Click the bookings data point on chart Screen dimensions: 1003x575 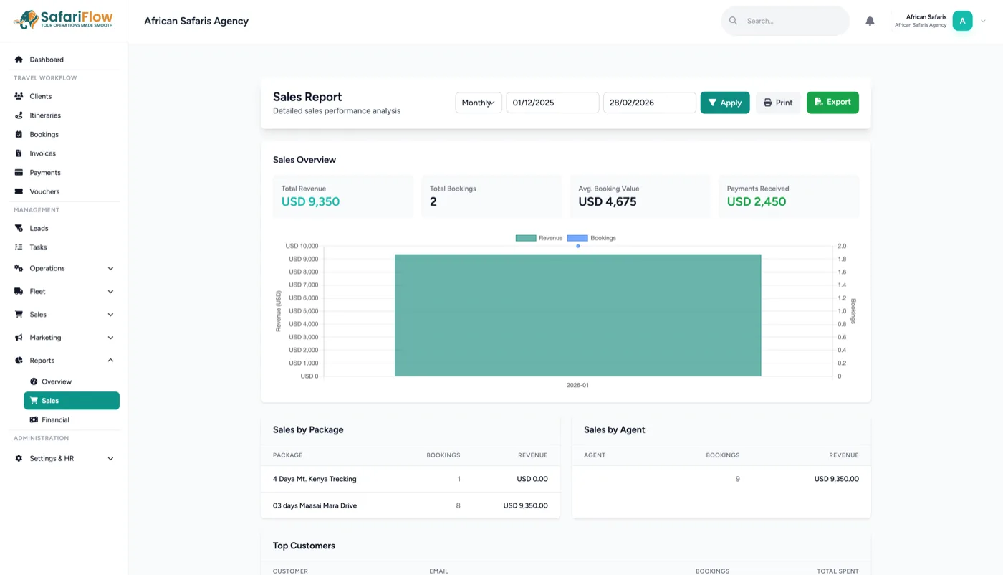(578, 246)
